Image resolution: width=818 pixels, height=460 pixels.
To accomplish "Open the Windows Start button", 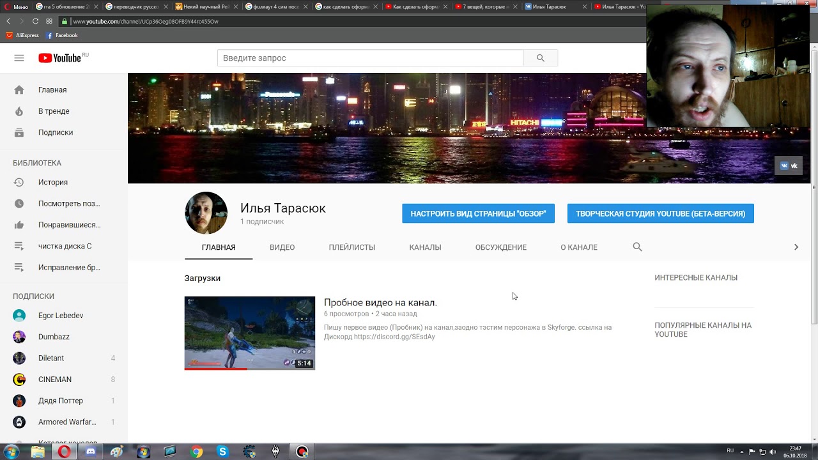I will click(12, 452).
